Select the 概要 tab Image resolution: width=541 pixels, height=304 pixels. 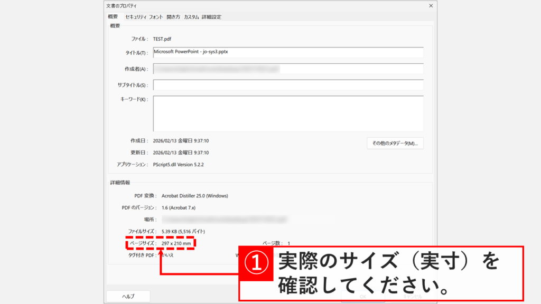pos(114,16)
